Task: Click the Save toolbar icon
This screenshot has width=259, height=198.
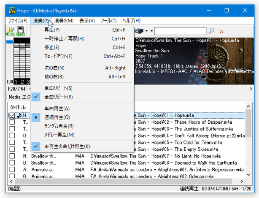Action: click(20, 31)
